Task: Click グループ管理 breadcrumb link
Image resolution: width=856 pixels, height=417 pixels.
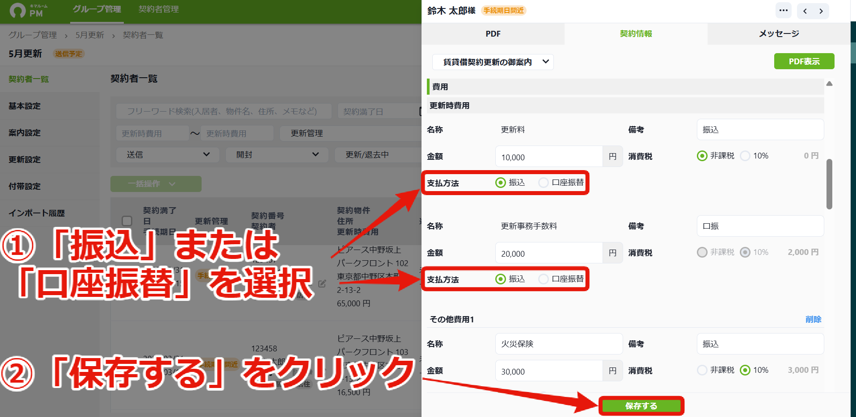Action: tap(33, 35)
